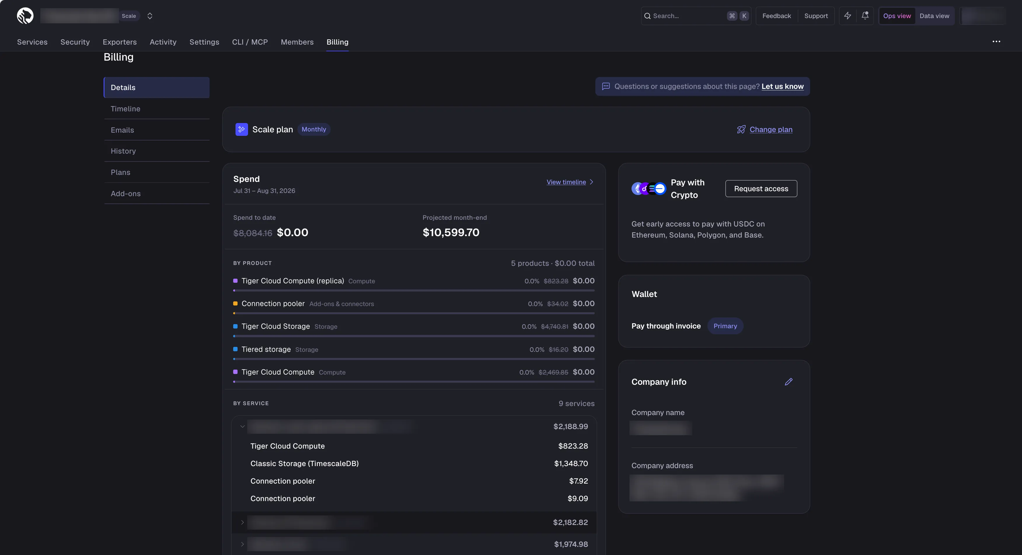Open the View timeline link
Screen dimensions: 1022x555
(566, 182)
